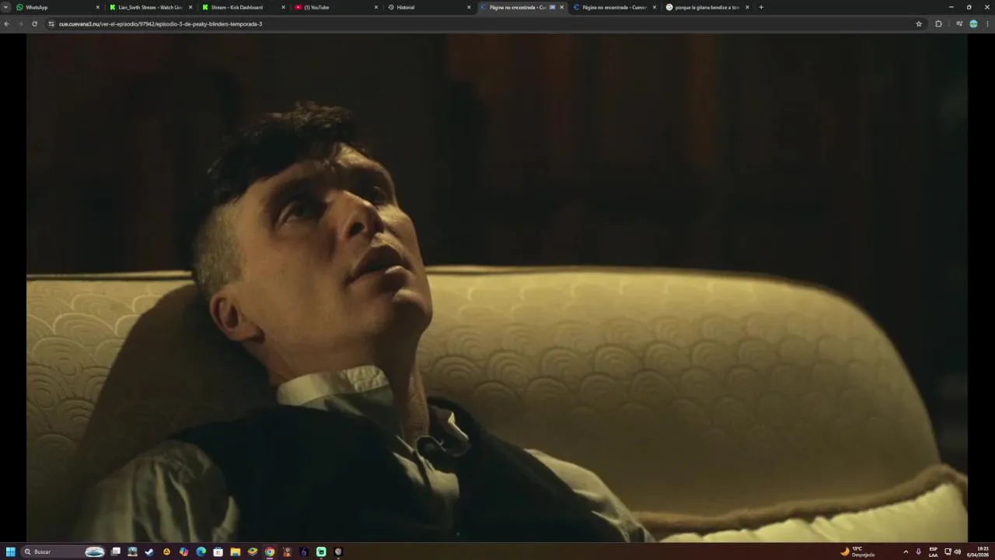Viewport: 995px width, 560px height.
Task: Show hidden system tray icons
Action: coord(906,551)
